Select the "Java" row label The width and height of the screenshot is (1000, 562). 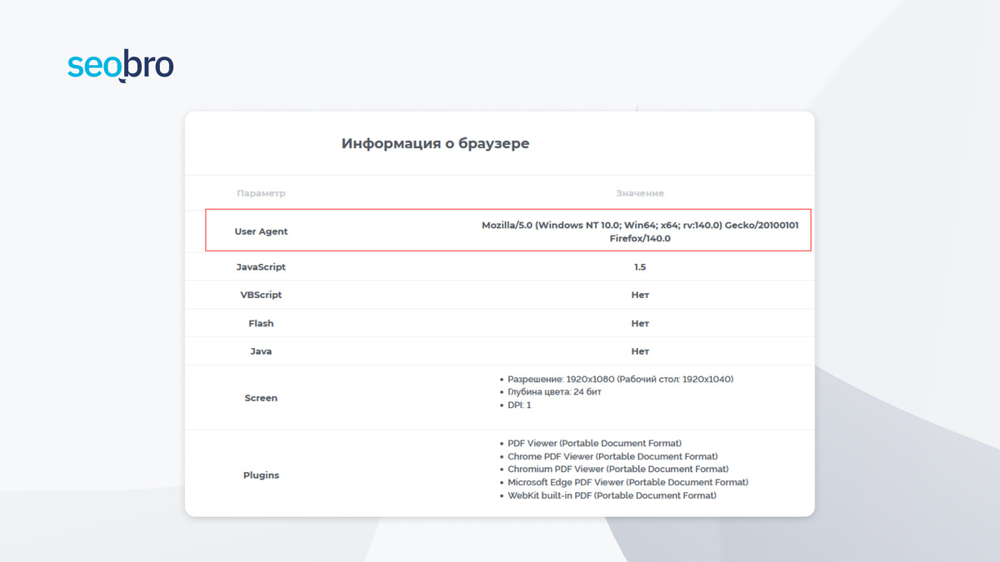261,351
